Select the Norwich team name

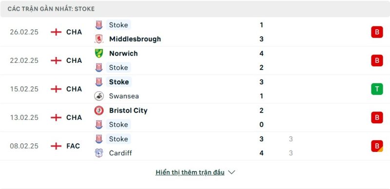(x=123, y=54)
